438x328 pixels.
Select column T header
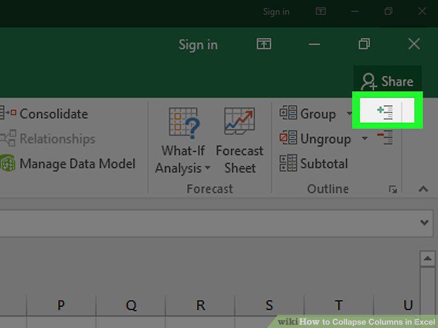pyautogui.click(x=339, y=305)
